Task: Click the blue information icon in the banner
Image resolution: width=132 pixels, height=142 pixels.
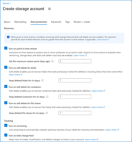Action: (8, 37)
